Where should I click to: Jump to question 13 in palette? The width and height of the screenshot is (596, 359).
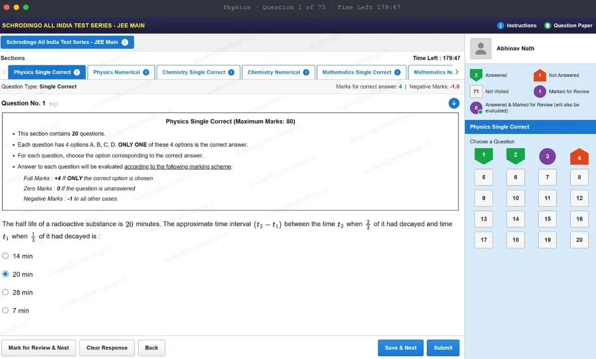point(484,219)
